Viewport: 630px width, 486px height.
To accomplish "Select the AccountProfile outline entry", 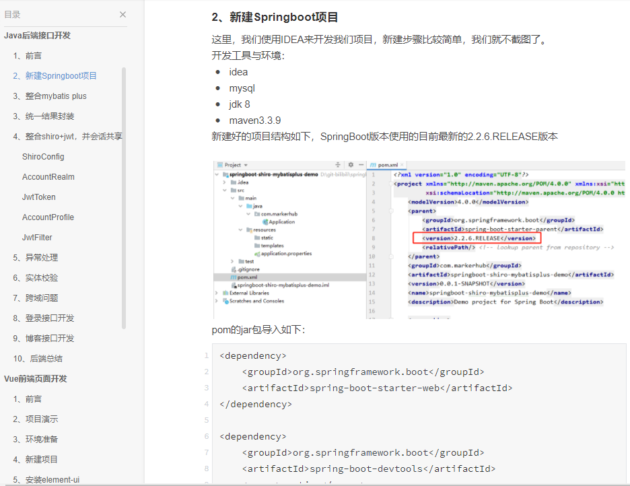I will pos(48,217).
